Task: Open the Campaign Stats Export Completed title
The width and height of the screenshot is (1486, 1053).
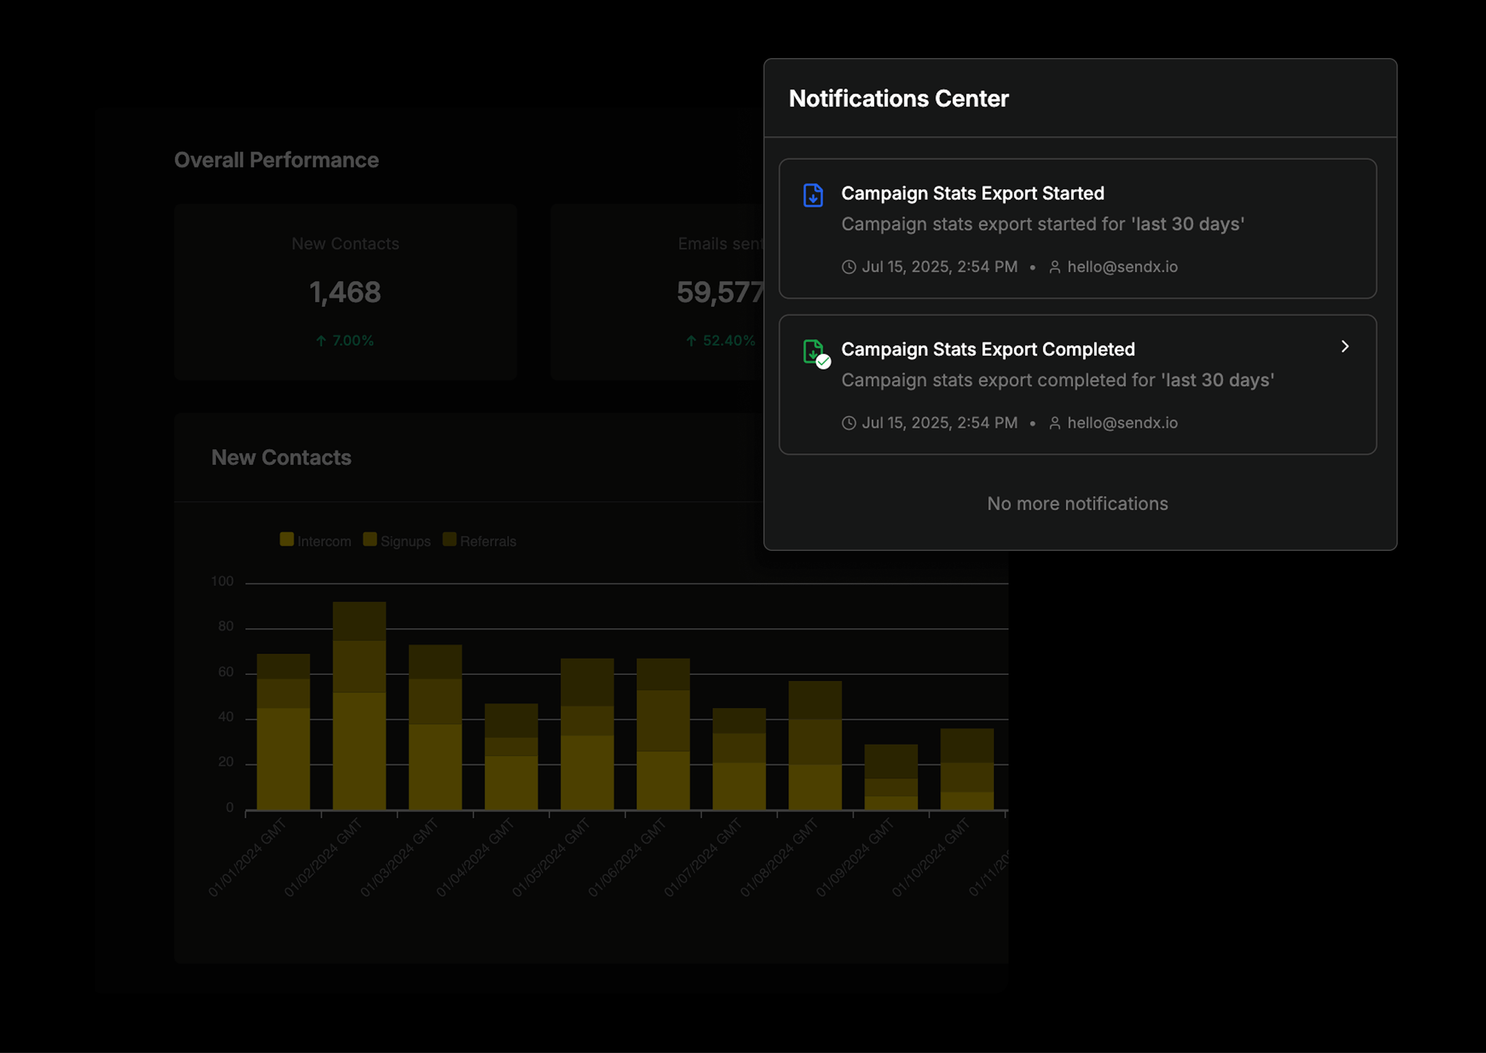Action: click(988, 350)
